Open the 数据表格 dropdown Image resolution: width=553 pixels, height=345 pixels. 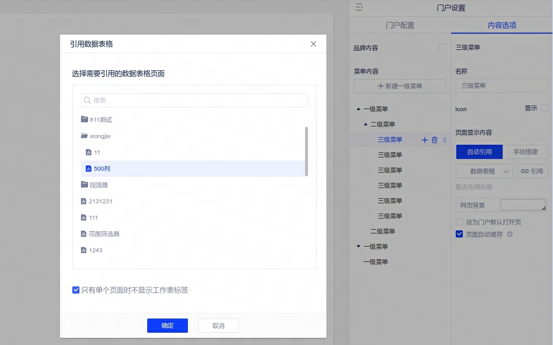point(484,171)
